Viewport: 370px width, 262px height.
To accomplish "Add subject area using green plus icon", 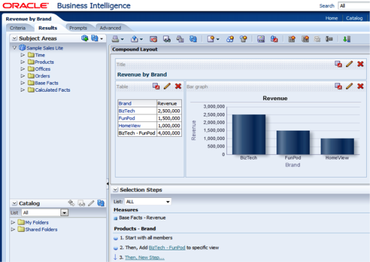I will point(84,38).
